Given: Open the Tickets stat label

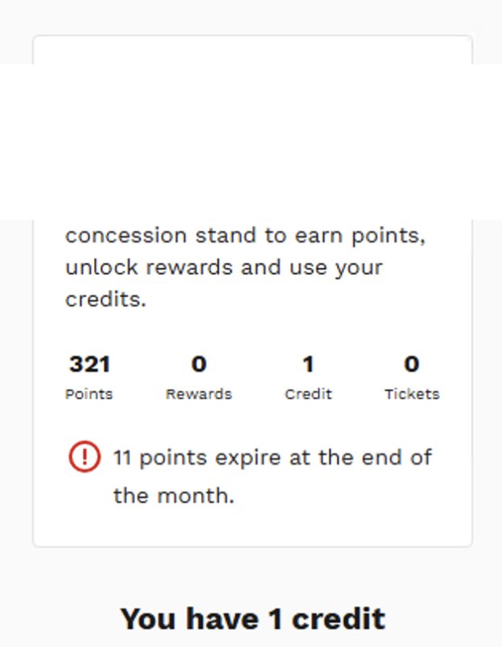Looking at the screenshot, I should pos(412,394).
